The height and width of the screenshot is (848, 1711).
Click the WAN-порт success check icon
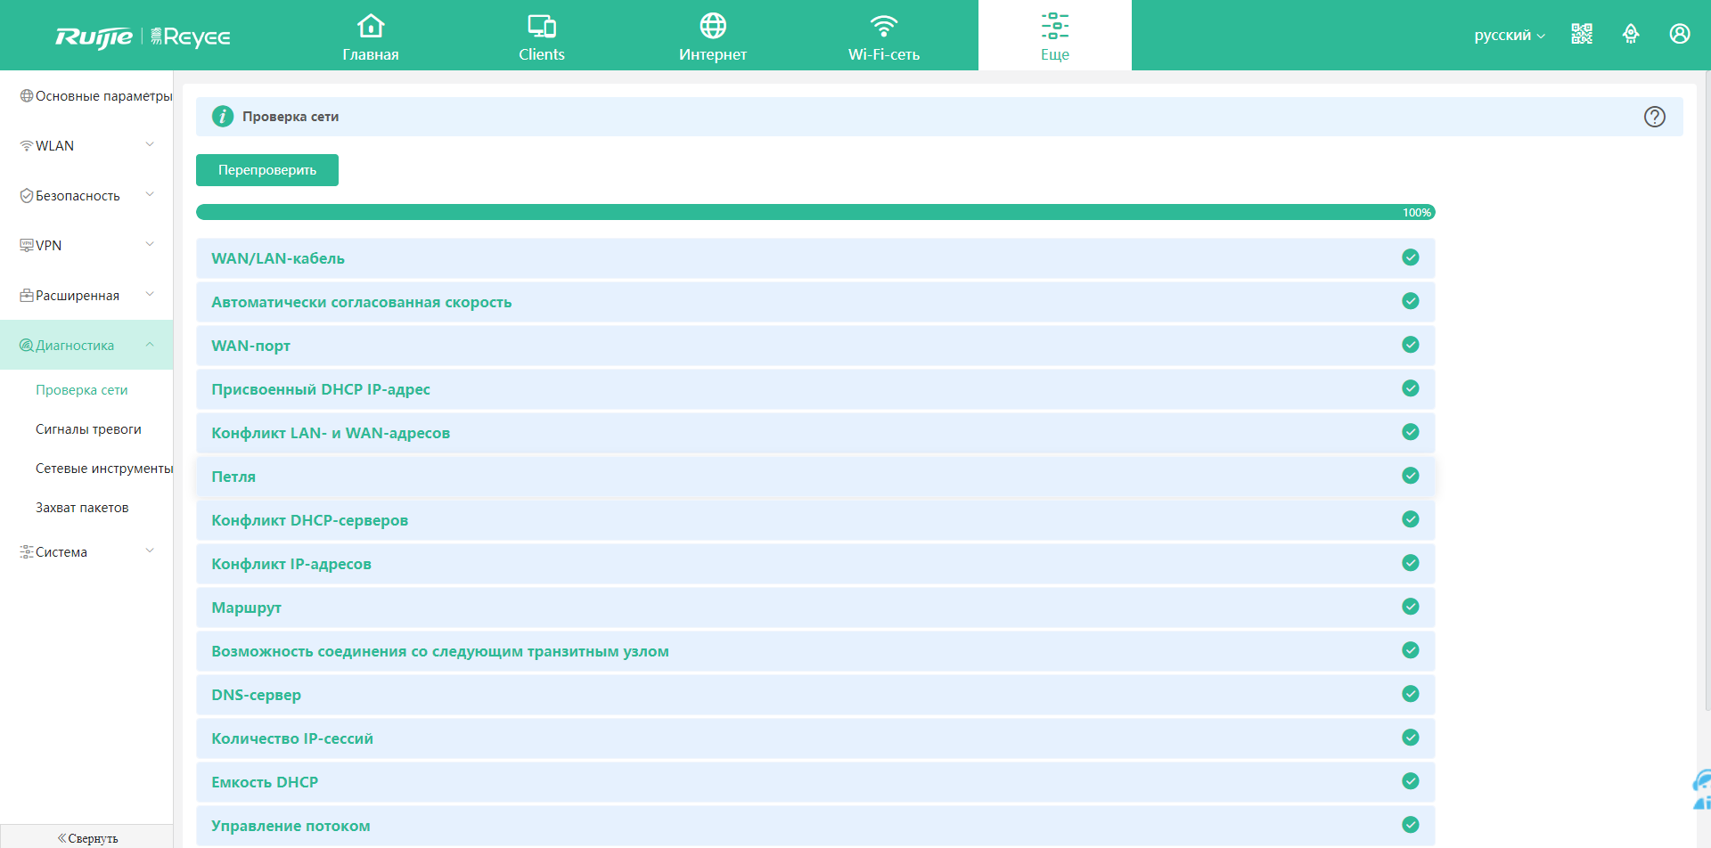pos(1411,345)
